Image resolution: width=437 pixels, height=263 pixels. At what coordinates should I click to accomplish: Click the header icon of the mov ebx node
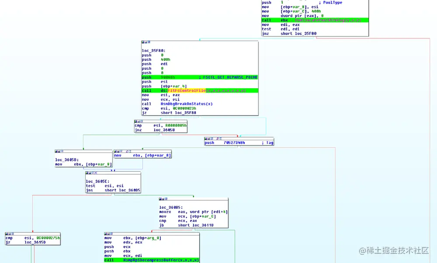(114, 151)
